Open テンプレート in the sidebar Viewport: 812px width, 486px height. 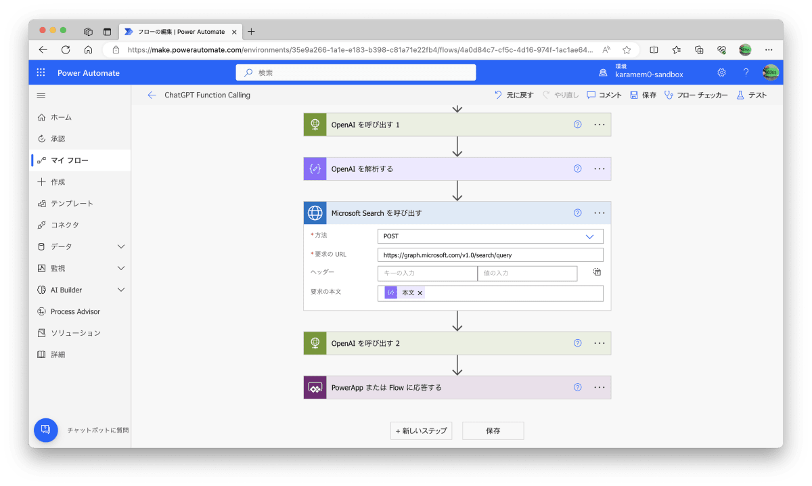click(80, 203)
